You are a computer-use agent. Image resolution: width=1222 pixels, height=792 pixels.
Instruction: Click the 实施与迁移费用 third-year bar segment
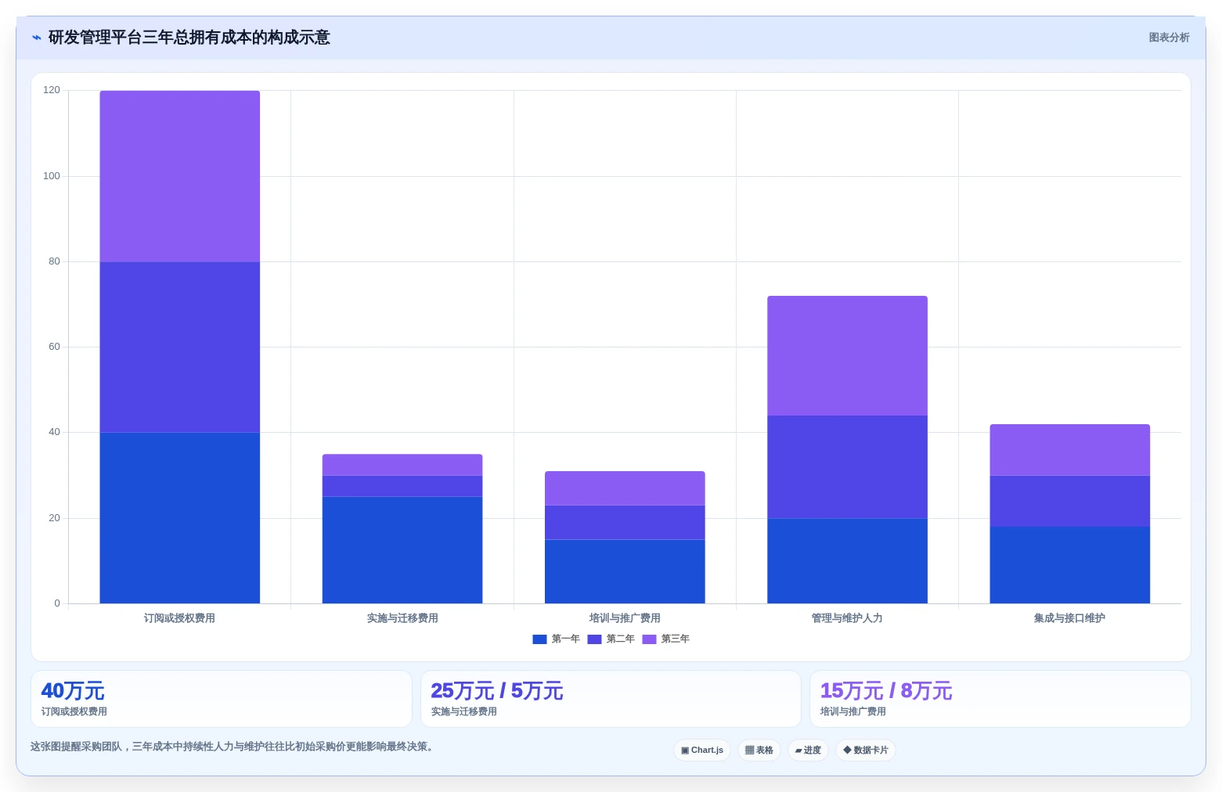point(402,465)
